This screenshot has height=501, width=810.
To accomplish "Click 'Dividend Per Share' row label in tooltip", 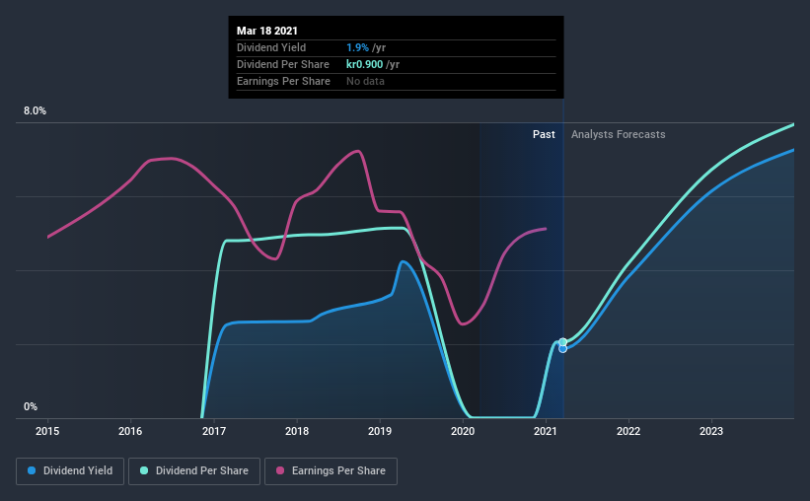I will [283, 64].
